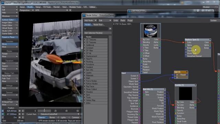Click the Result output of Add node
Viewport: 220px width, 124px height.
point(187,75)
